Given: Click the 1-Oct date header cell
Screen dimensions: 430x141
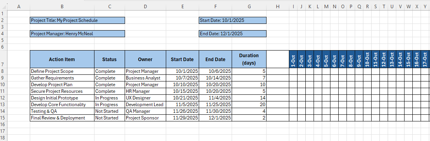Looking at the screenshot, I should (x=293, y=59).
